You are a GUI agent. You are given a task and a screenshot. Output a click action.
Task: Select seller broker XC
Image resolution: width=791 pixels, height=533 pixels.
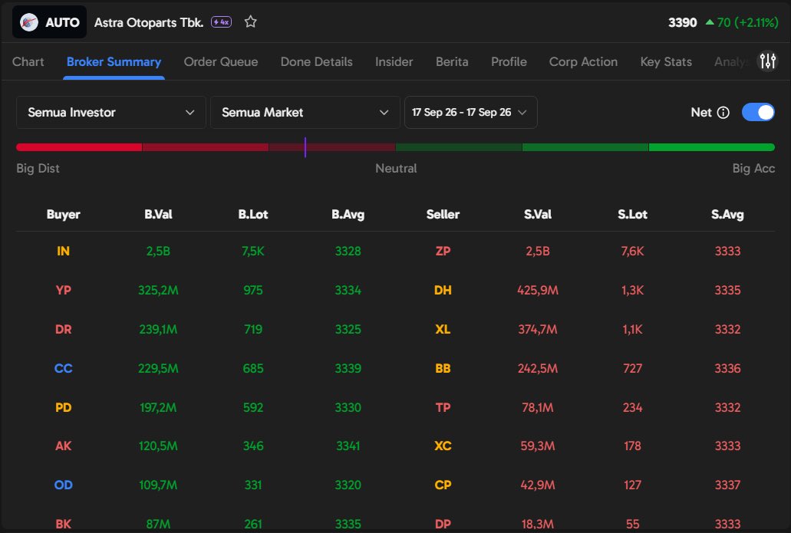pyautogui.click(x=443, y=446)
